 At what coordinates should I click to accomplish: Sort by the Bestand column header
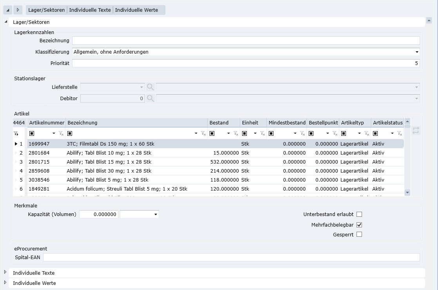click(219, 123)
